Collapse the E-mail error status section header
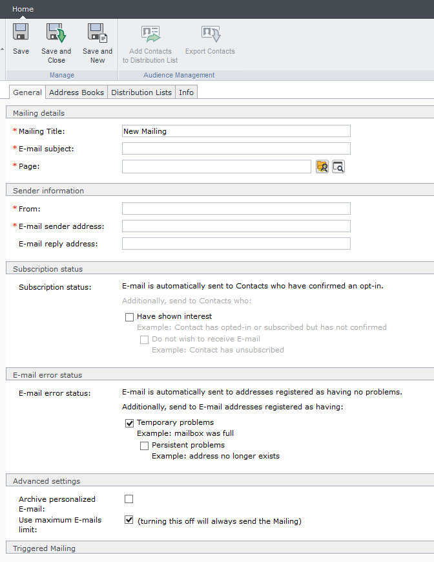This screenshot has width=434, height=562. click(x=220, y=374)
